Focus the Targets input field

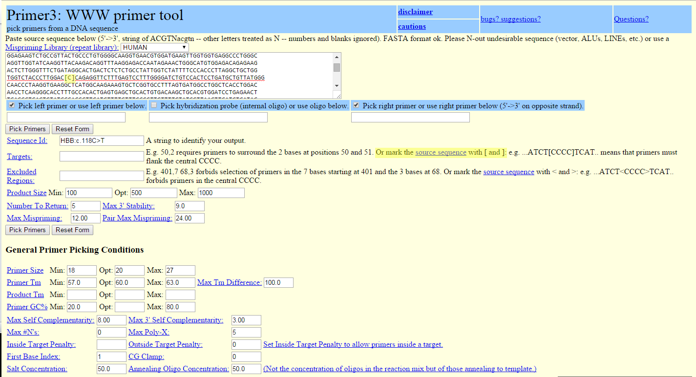[102, 156]
